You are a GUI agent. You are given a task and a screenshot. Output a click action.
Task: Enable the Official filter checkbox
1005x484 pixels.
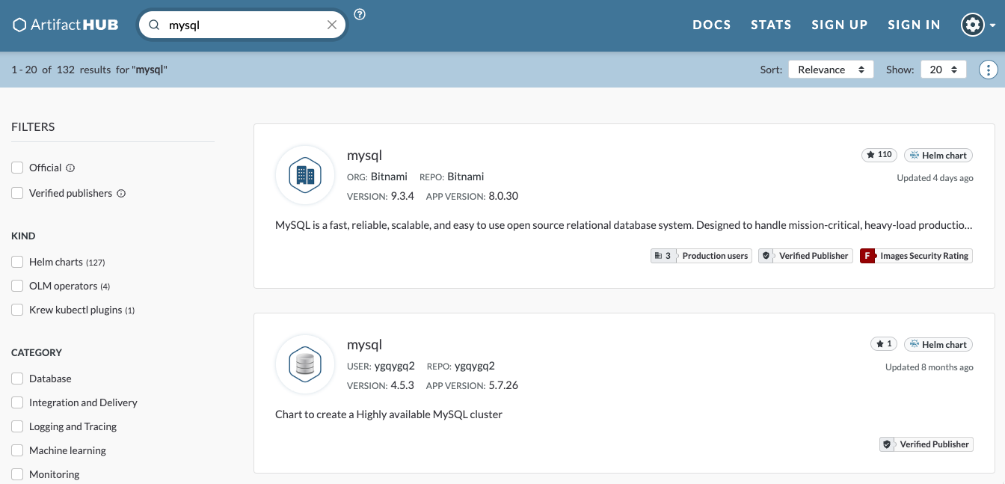click(17, 168)
